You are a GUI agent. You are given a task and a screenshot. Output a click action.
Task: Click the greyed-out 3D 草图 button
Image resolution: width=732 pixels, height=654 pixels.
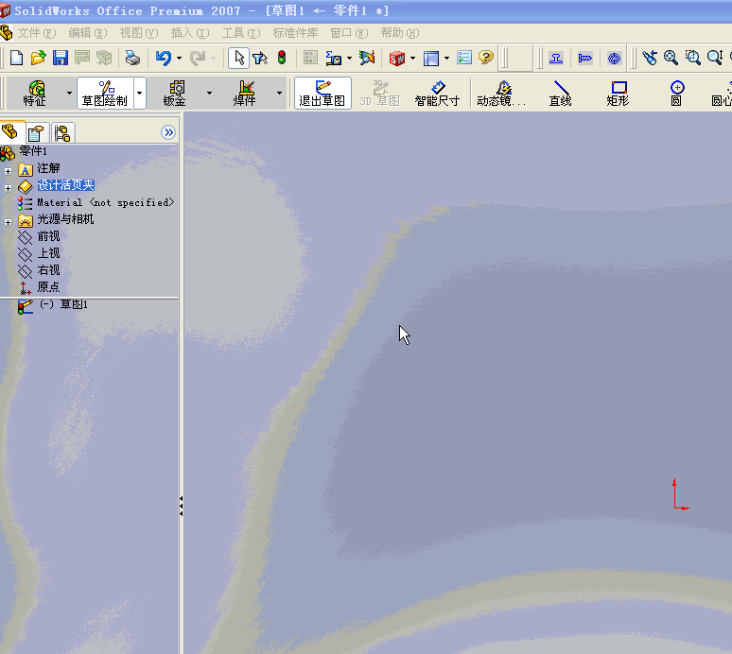[x=380, y=94]
